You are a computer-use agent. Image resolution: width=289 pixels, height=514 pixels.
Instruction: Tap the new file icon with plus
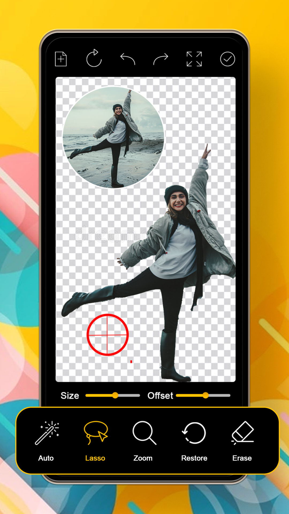click(61, 59)
